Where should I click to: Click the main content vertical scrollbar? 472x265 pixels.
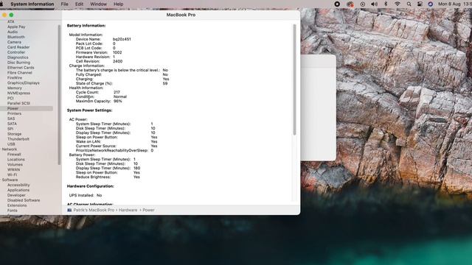[x=294, y=79]
